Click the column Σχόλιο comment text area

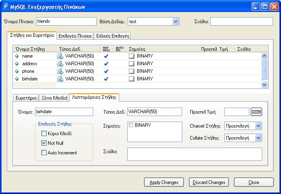point(195,154)
